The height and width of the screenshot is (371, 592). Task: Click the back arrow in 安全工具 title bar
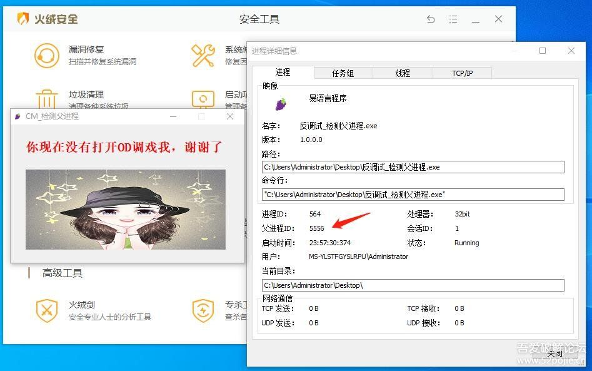(431, 19)
